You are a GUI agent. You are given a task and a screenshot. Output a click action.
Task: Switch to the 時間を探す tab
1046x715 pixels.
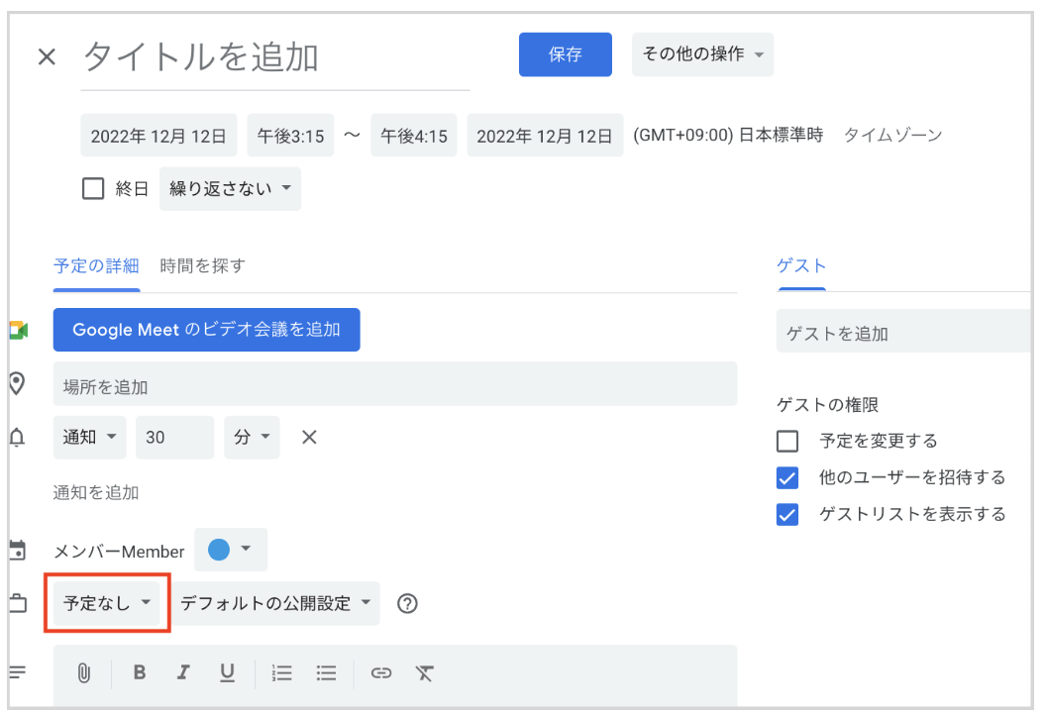click(x=202, y=265)
